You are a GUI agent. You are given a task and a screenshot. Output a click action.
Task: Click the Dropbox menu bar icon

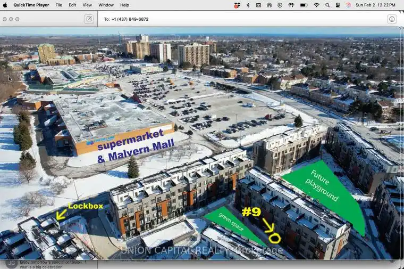[x=237, y=5]
